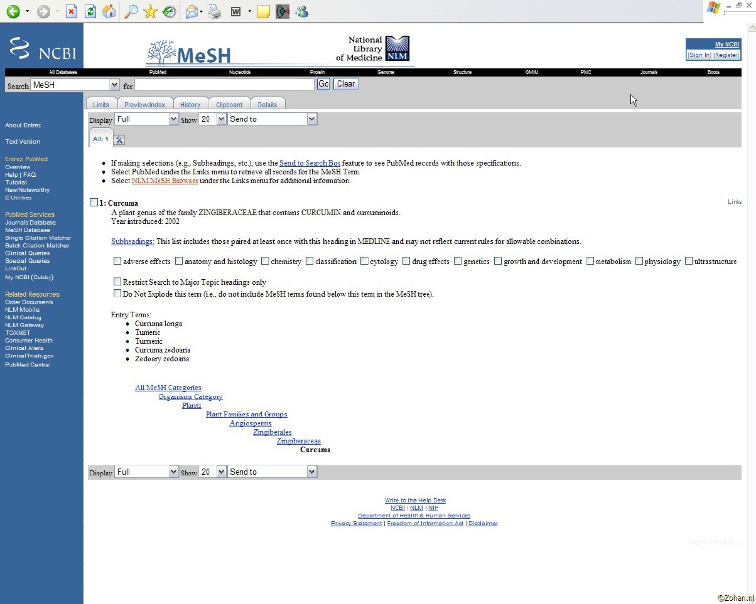Open the Preview/Index tab
Screen dimensions: 756x604
[144, 104]
